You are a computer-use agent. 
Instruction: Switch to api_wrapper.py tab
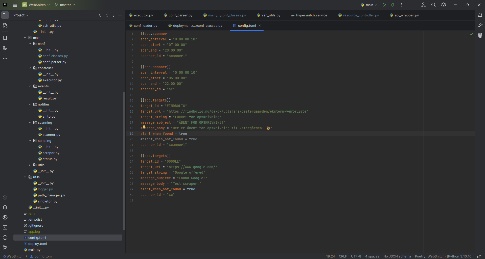pos(404,15)
